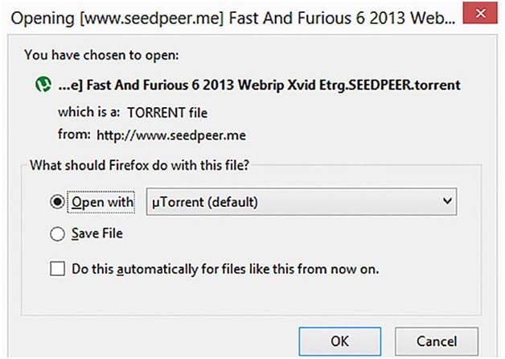
Task: Click the TORRENT file type text
Action: (167, 113)
